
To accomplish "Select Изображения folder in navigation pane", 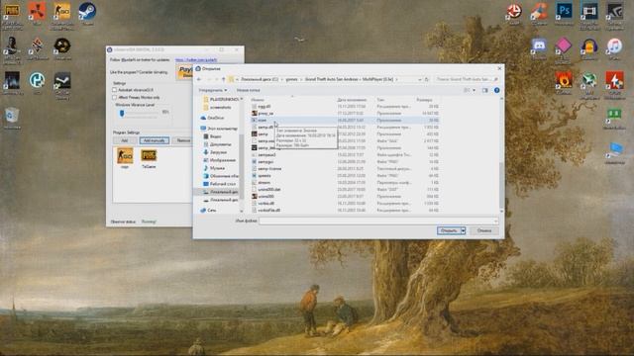I will (219, 160).
